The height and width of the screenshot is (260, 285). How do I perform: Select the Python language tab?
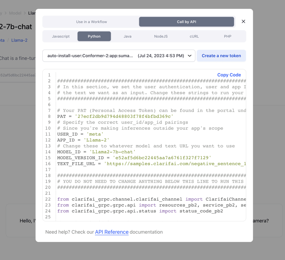94,36
